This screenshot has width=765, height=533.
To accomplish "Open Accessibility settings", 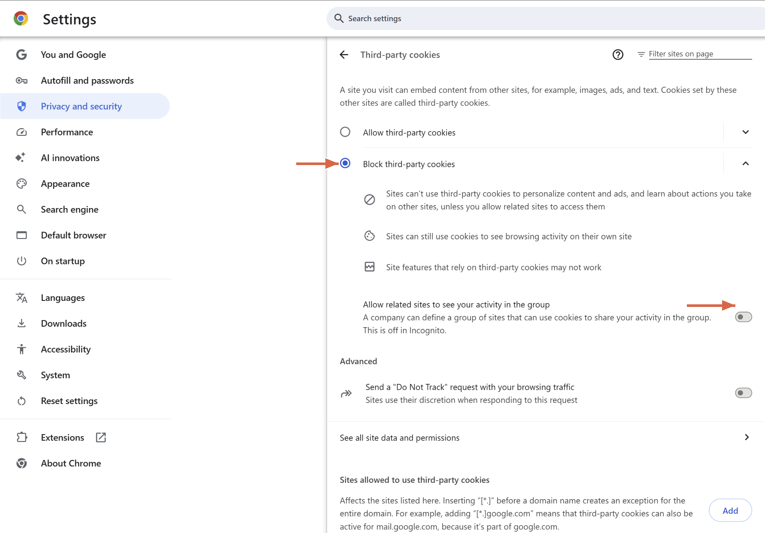I will (x=85, y=349).
